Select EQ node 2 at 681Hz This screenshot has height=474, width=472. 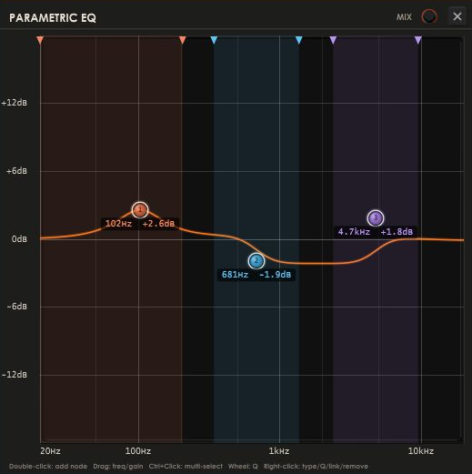click(256, 261)
